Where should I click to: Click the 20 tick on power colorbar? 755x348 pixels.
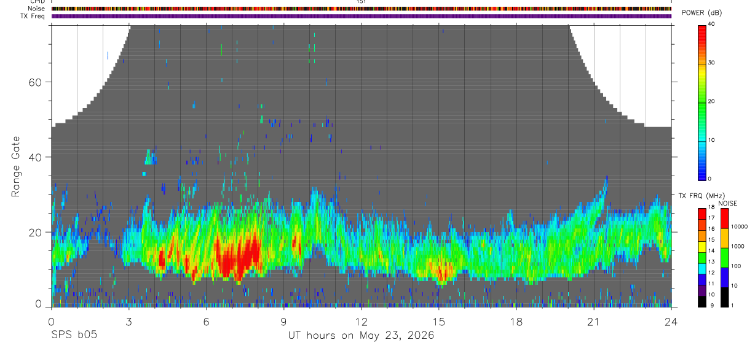pos(711,102)
